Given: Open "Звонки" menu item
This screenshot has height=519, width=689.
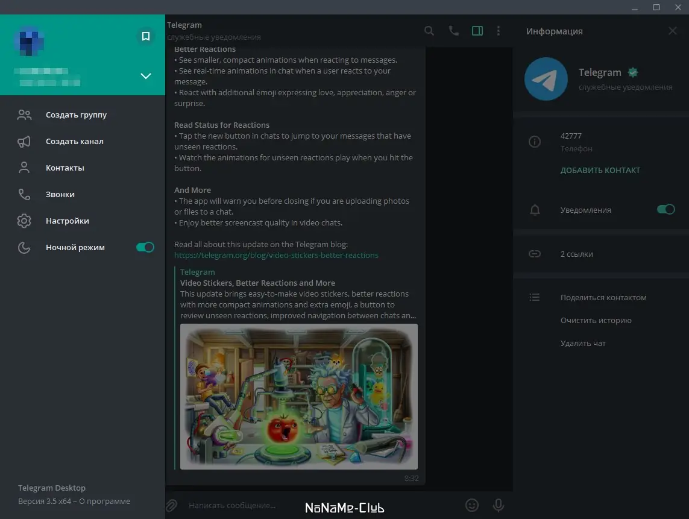Looking at the screenshot, I should tap(83, 194).
